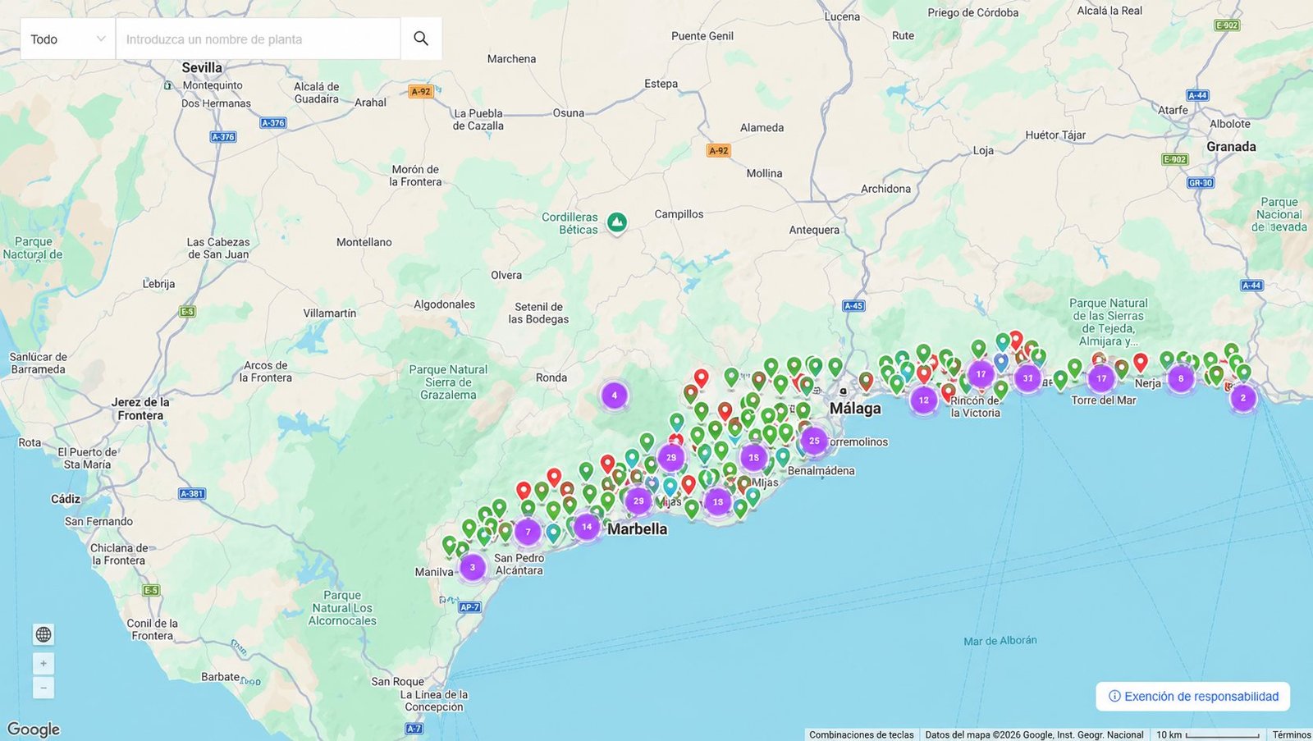Click the A-45 road shield
Screen dimensions: 1313x741
853,306
